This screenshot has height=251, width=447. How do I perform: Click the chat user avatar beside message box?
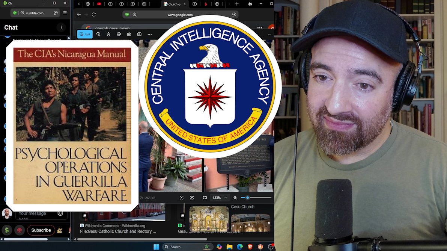(x=7, y=213)
